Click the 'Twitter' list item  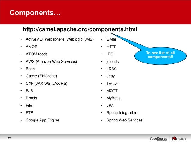[112, 84]
